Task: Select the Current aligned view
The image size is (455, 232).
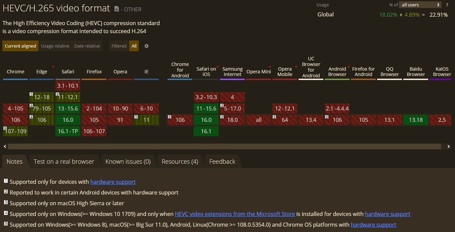Action: pos(20,46)
